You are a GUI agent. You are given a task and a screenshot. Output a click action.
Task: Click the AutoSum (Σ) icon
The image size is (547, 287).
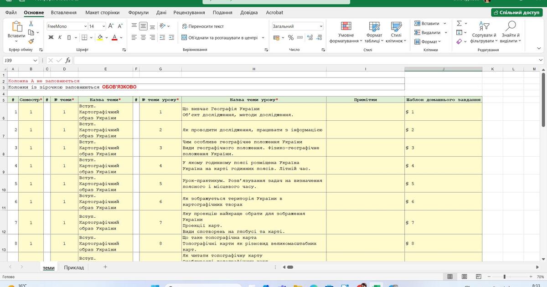459,23
